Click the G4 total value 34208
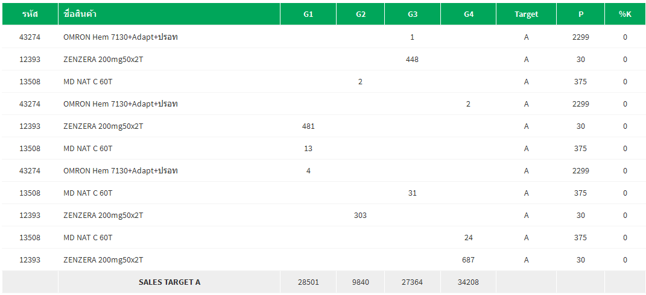Image resolution: width=646 pixels, height=295 pixels. [469, 282]
